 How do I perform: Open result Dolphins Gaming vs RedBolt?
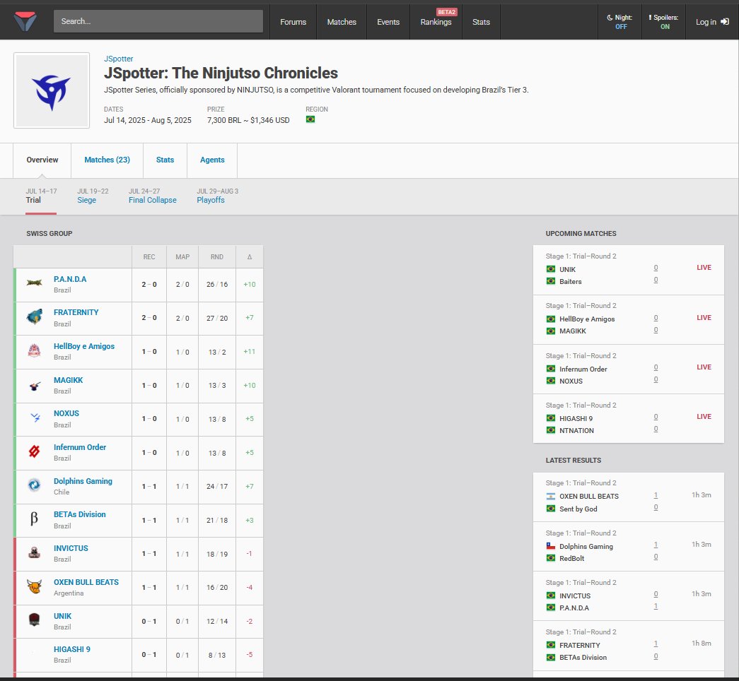click(x=628, y=547)
